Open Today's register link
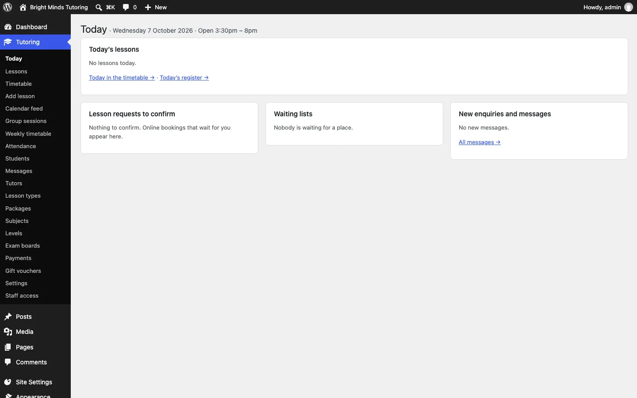The width and height of the screenshot is (637, 398). pos(184,77)
